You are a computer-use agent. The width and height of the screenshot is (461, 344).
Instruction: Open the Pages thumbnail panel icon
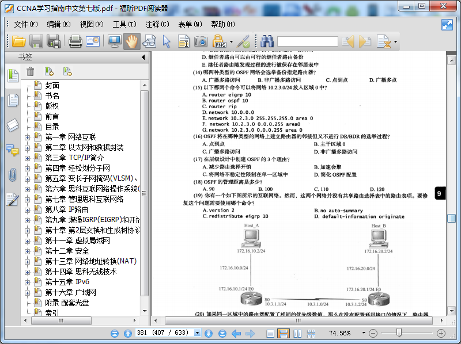pos(13,100)
